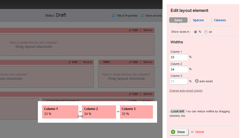This screenshot has width=243, height=138.
Task: Click the resize handle between Column 2 and 3
Action: coord(118,112)
